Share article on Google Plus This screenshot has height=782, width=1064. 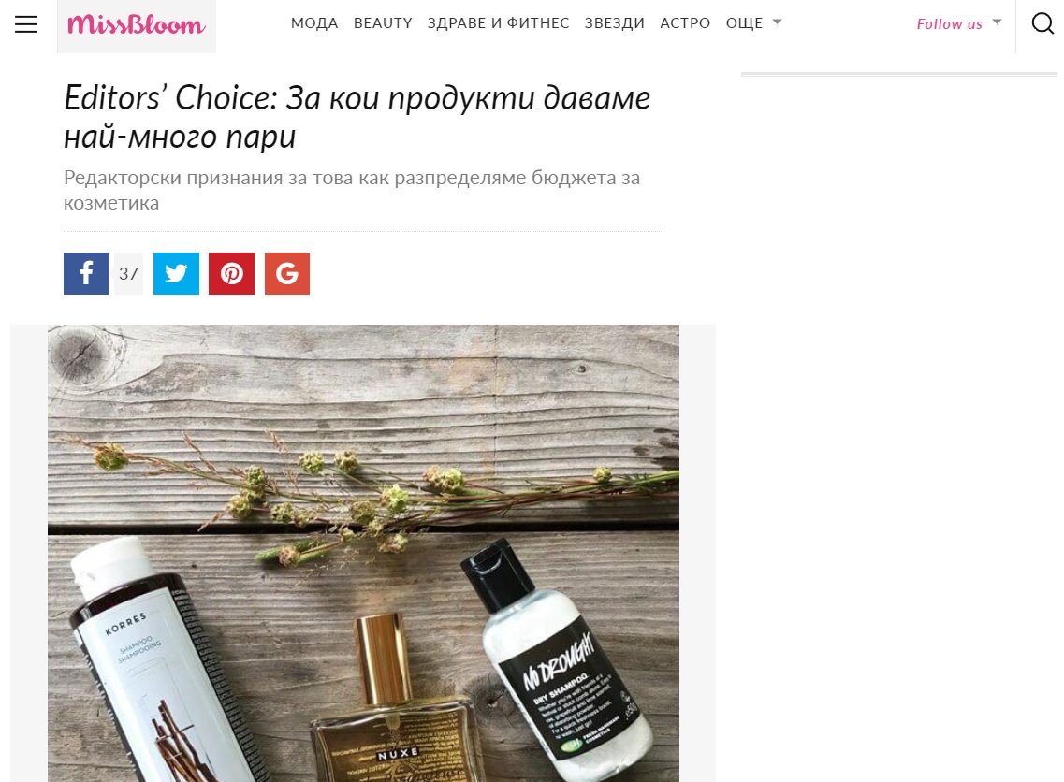click(287, 273)
